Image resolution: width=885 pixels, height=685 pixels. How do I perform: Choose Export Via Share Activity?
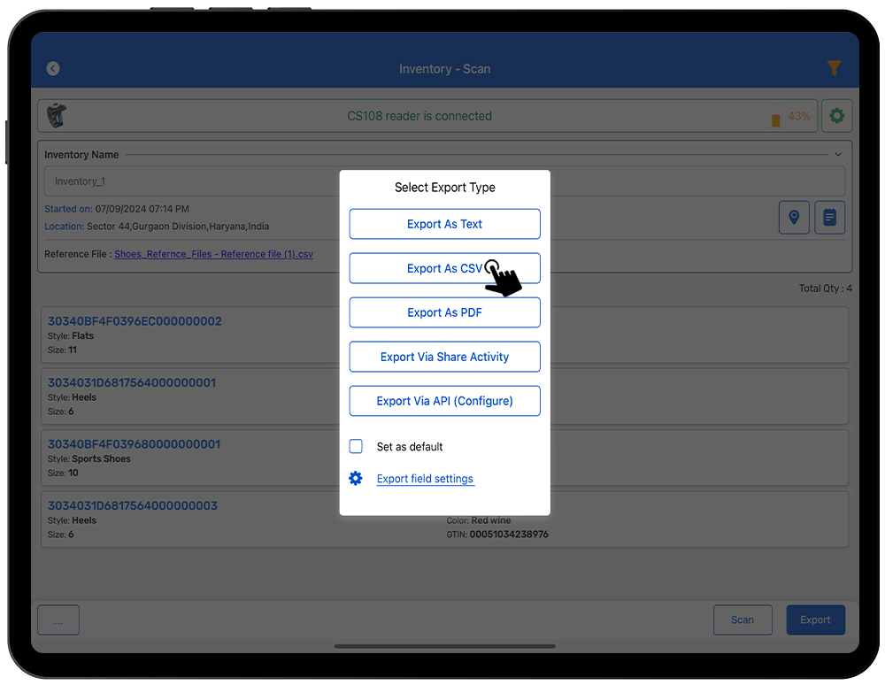pos(444,357)
